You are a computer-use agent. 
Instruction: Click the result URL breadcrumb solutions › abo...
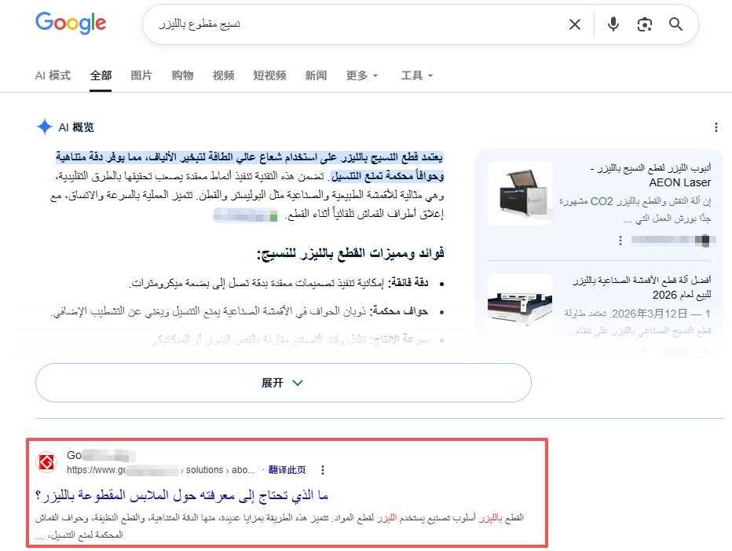(221, 470)
